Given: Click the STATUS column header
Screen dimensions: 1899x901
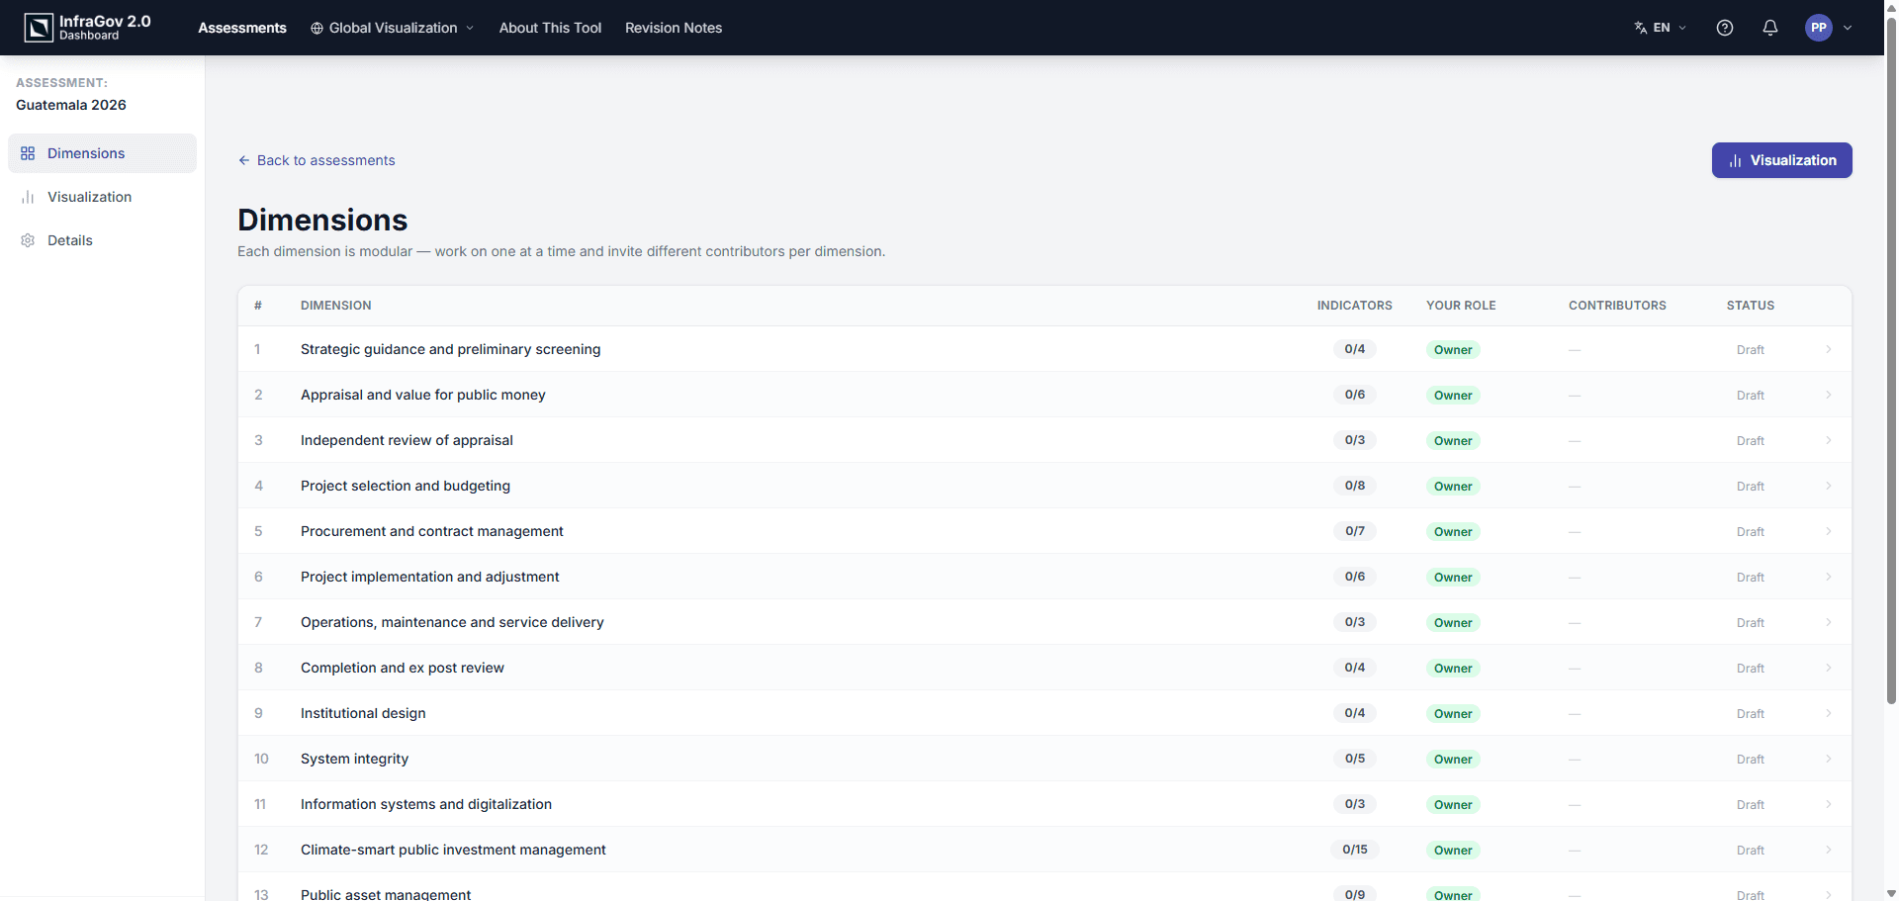Looking at the screenshot, I should [x=1751, y=306].
